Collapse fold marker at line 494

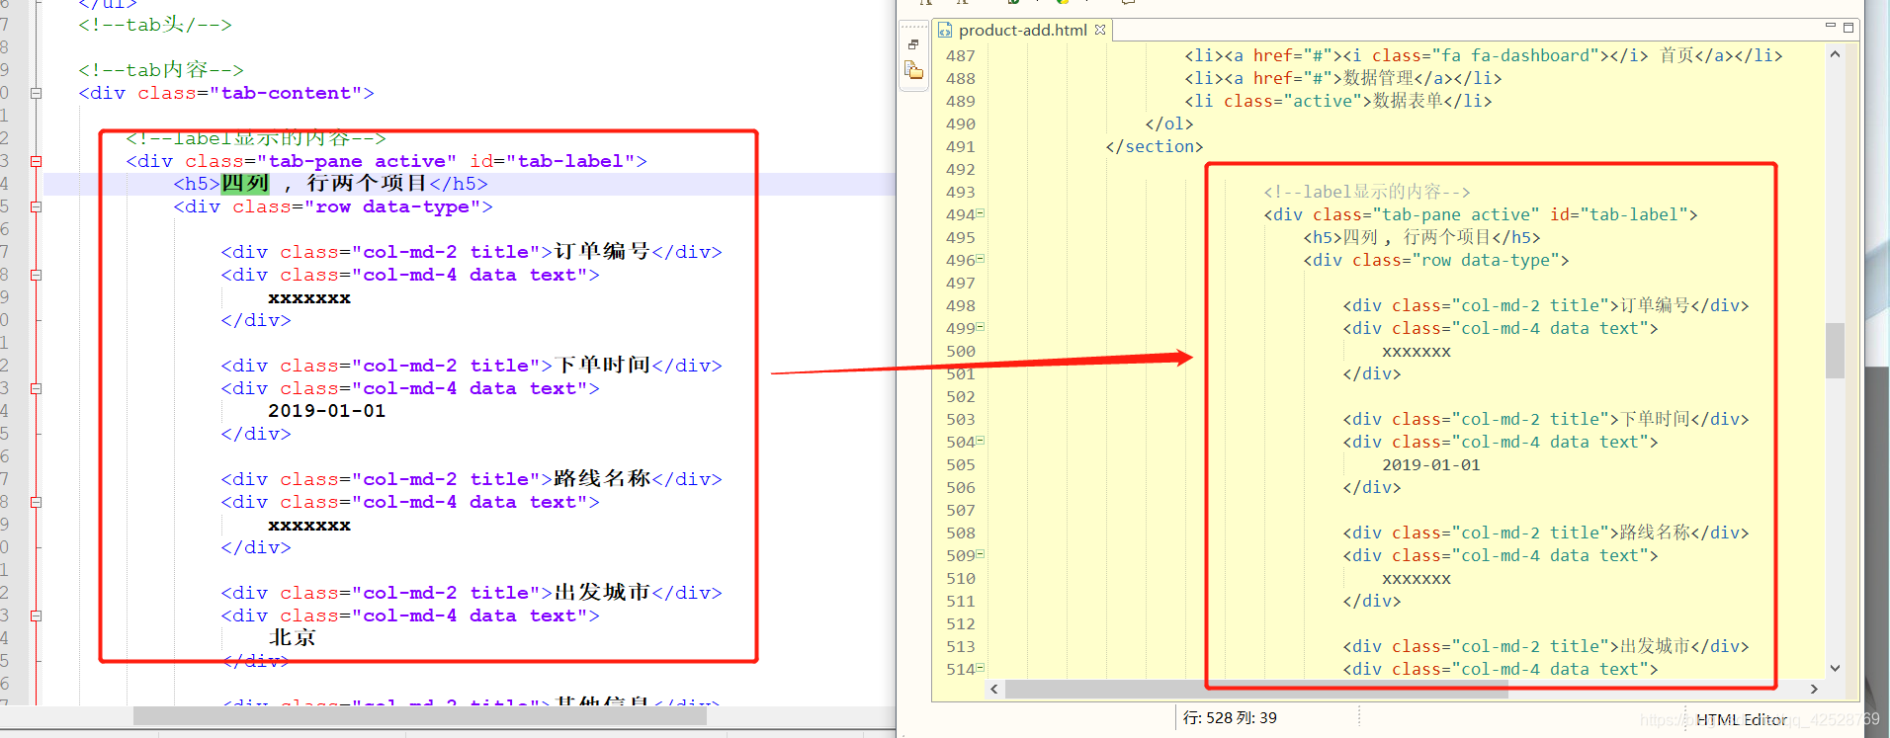tap(981, 213)
